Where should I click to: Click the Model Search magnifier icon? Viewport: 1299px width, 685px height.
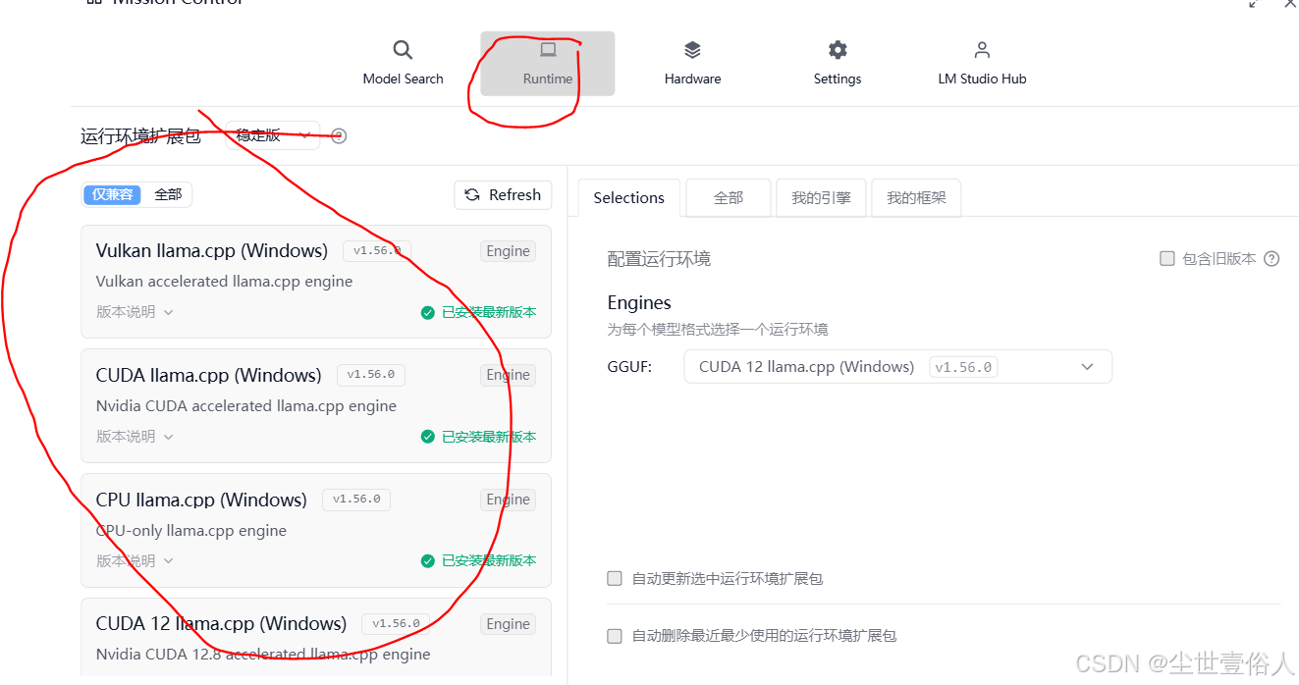tap(403, 50)
